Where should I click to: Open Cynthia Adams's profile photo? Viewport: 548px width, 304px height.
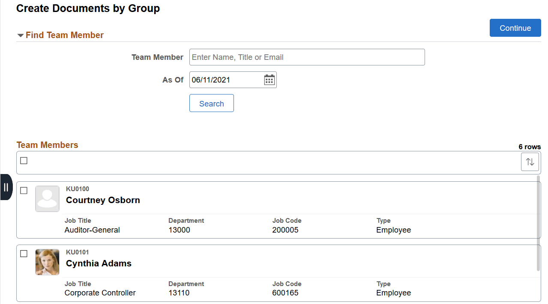pyautogui.click(x=47, y=262)
